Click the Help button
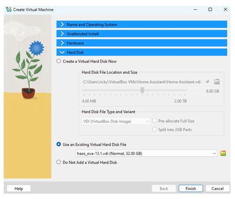Viewport: 235px width, 199px height. click(x=19, y=188)
